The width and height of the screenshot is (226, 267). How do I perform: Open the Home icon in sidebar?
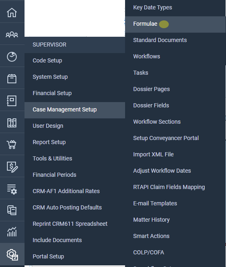coord(12,13)
